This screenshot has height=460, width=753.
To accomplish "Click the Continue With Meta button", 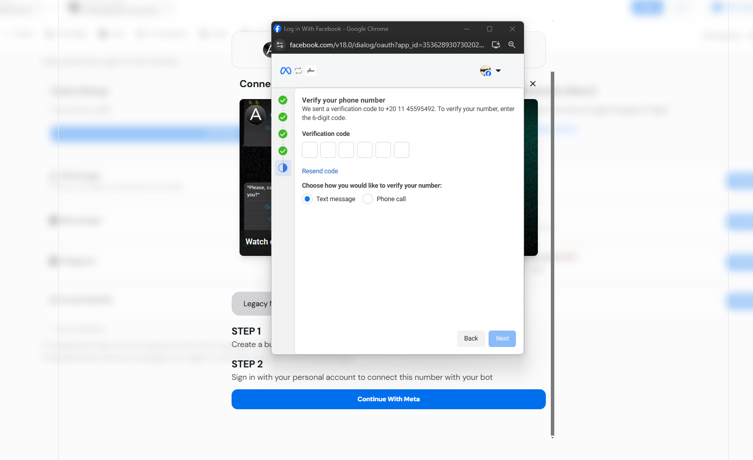I will coord(388,399).
